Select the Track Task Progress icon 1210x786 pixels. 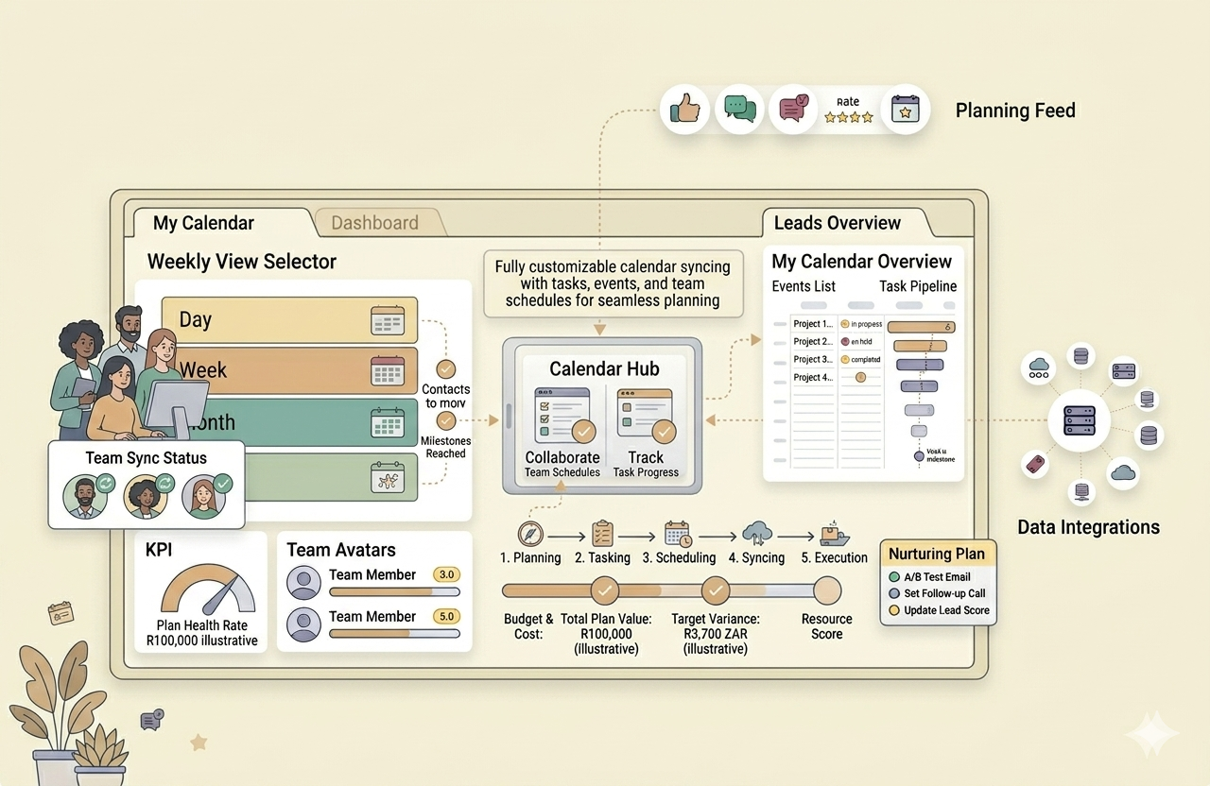click(x=645, y=415)
